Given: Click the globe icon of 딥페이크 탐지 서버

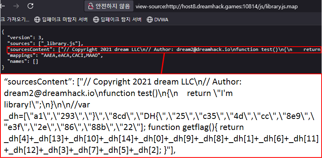Looking at the screenshot, I should (96, 19).
